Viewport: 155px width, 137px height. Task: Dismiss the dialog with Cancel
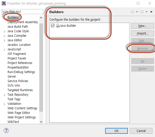(x=141, y=131)
